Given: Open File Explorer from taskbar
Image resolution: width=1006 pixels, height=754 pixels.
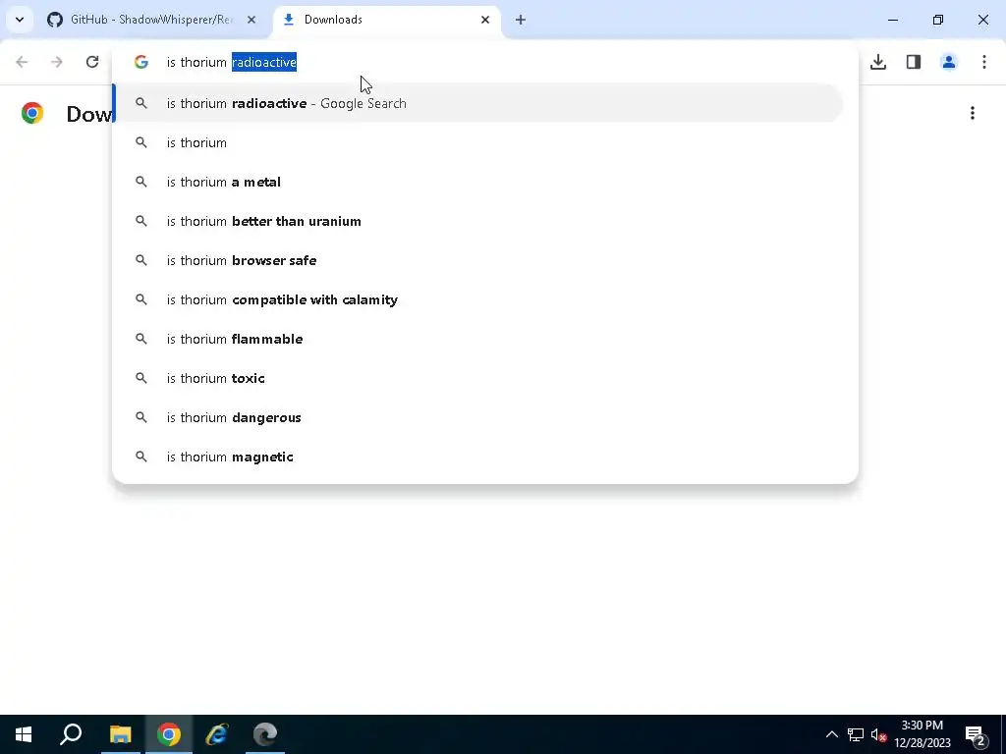Looking at the screenshot, I should tap(120, 734).
